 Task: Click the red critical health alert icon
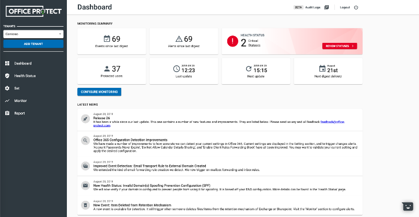(x=232, y=41)
